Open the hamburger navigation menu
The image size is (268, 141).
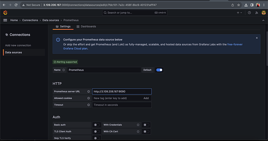point(5,20)
